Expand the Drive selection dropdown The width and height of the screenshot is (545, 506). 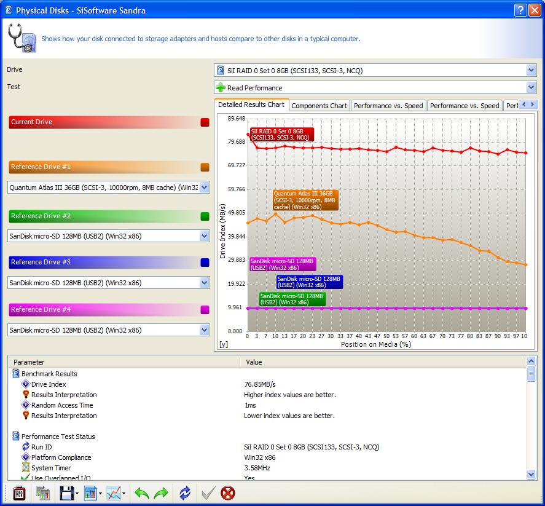click(531, 71)
